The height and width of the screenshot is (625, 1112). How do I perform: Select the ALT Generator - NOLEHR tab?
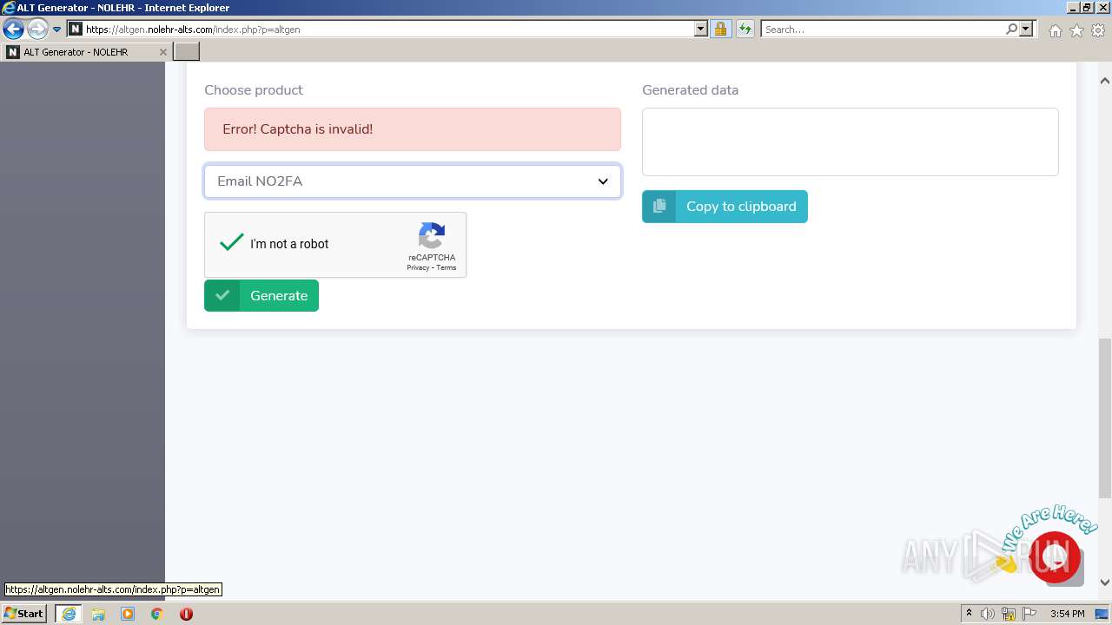[x=87, y=52]
